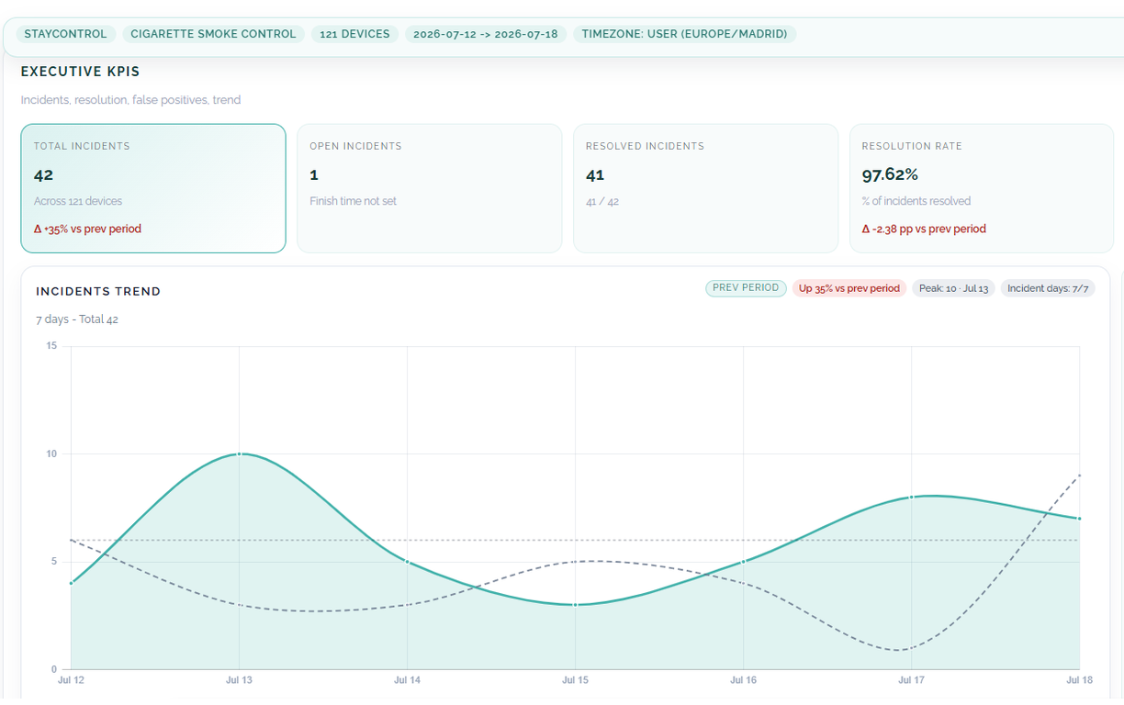
Task: Click the CIGARETTE SMOKE CONTROL chip
Action: (x=213, y=34)
